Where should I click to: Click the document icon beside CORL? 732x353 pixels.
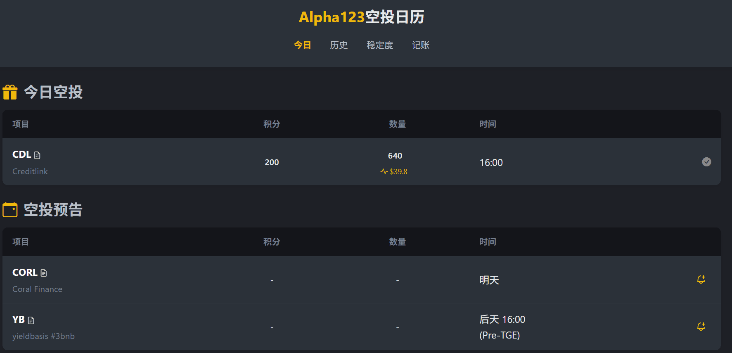click(x=44, y=273)
